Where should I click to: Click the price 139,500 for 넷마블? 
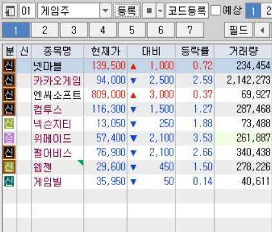[x=108, y=66]
